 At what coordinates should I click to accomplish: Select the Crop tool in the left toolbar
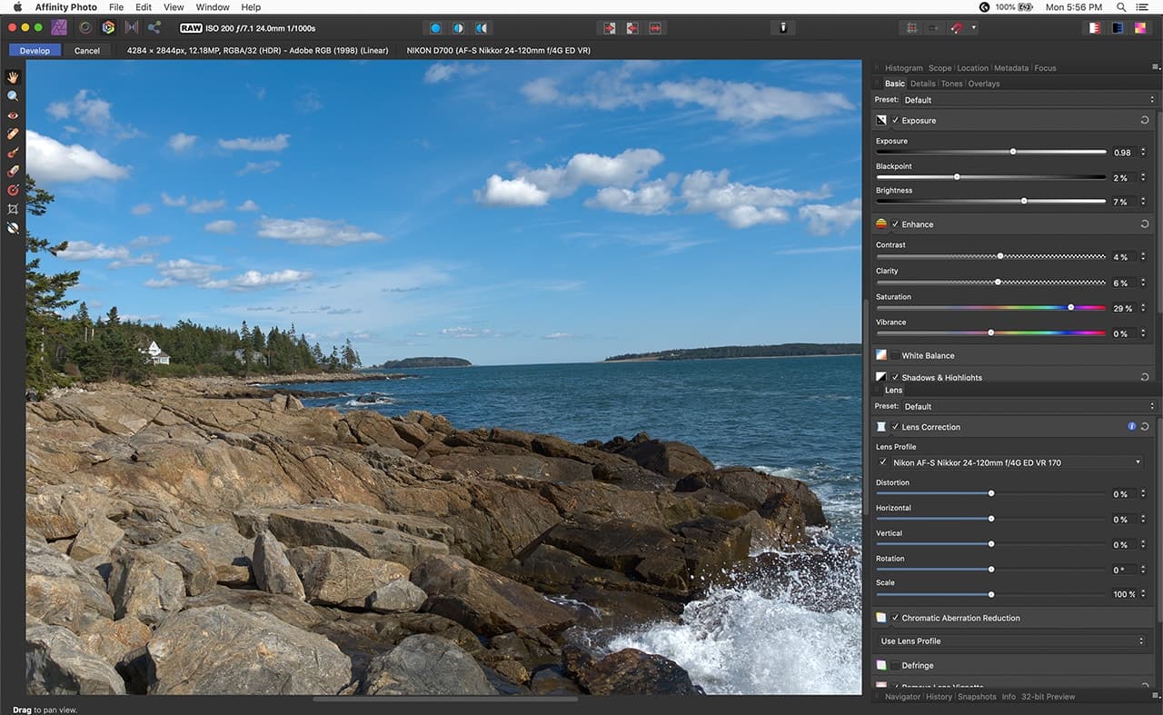pos(13,209)
